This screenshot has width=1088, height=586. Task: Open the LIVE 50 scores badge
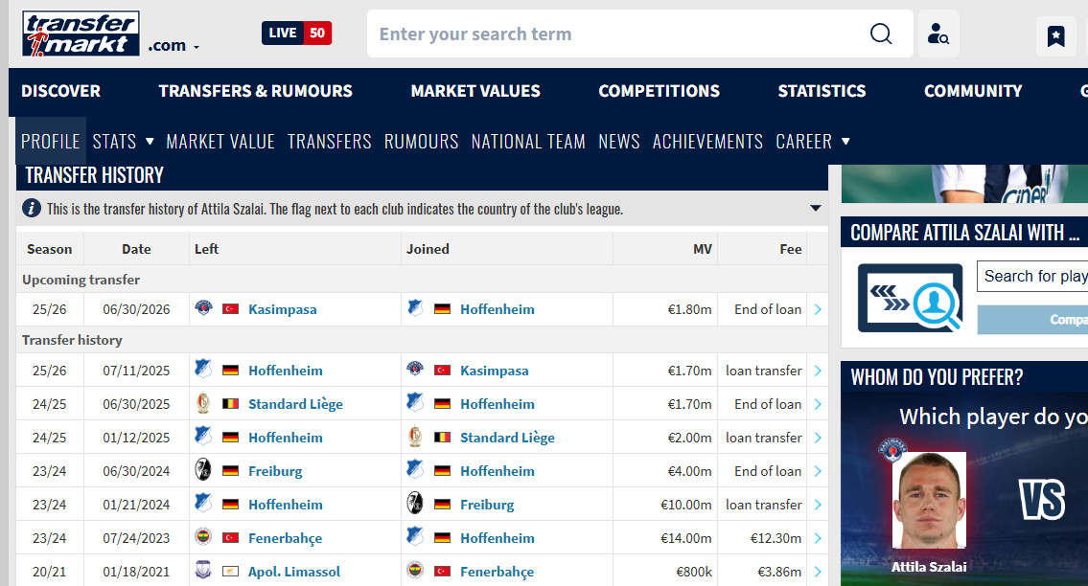click(296, 34)
